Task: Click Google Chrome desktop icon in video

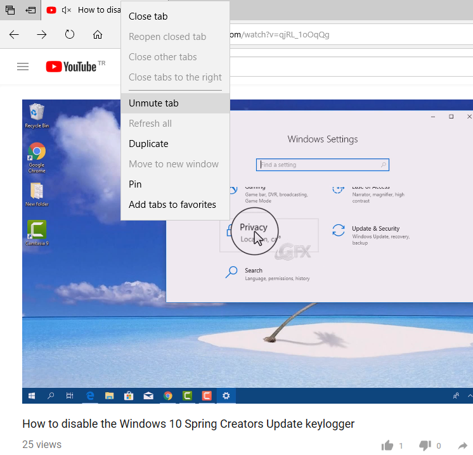Action: coord(37,158)
